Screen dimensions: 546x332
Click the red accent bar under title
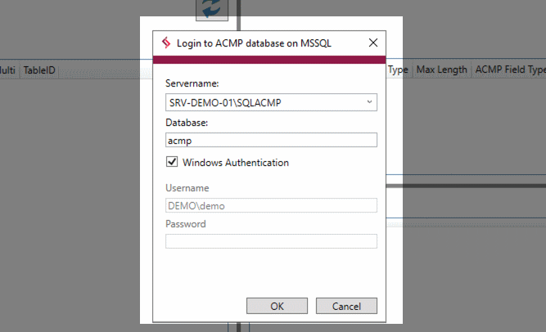pos(269,60)
